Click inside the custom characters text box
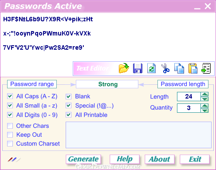 [138, 135]
